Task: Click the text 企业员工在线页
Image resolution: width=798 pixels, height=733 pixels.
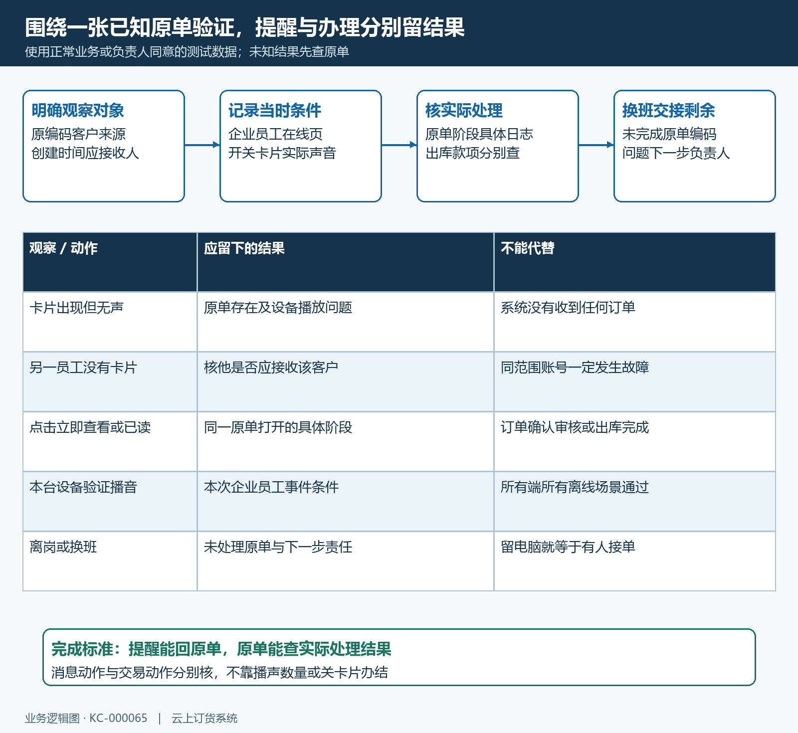Action: (x=275, y=134)
